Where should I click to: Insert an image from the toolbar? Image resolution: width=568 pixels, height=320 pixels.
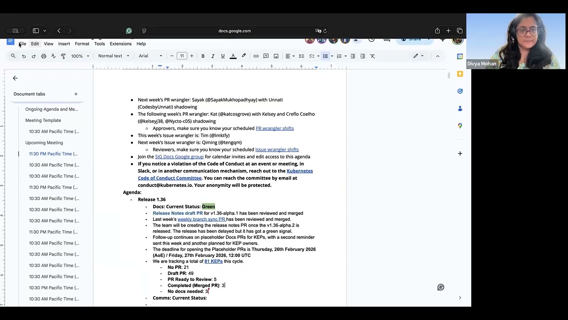276,56
